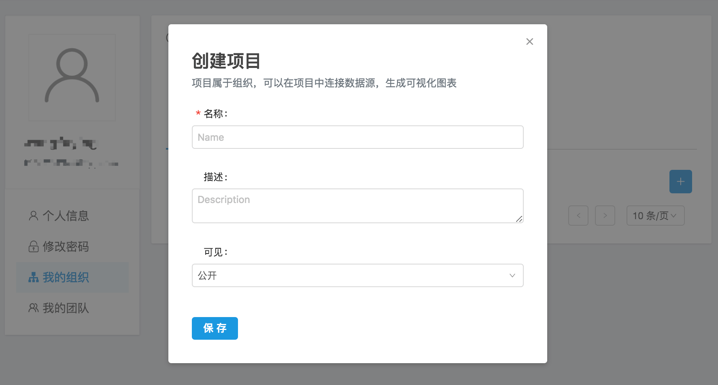Go to 我的团队 my team menu
The image size is (718, 385).
click(66, 308)
